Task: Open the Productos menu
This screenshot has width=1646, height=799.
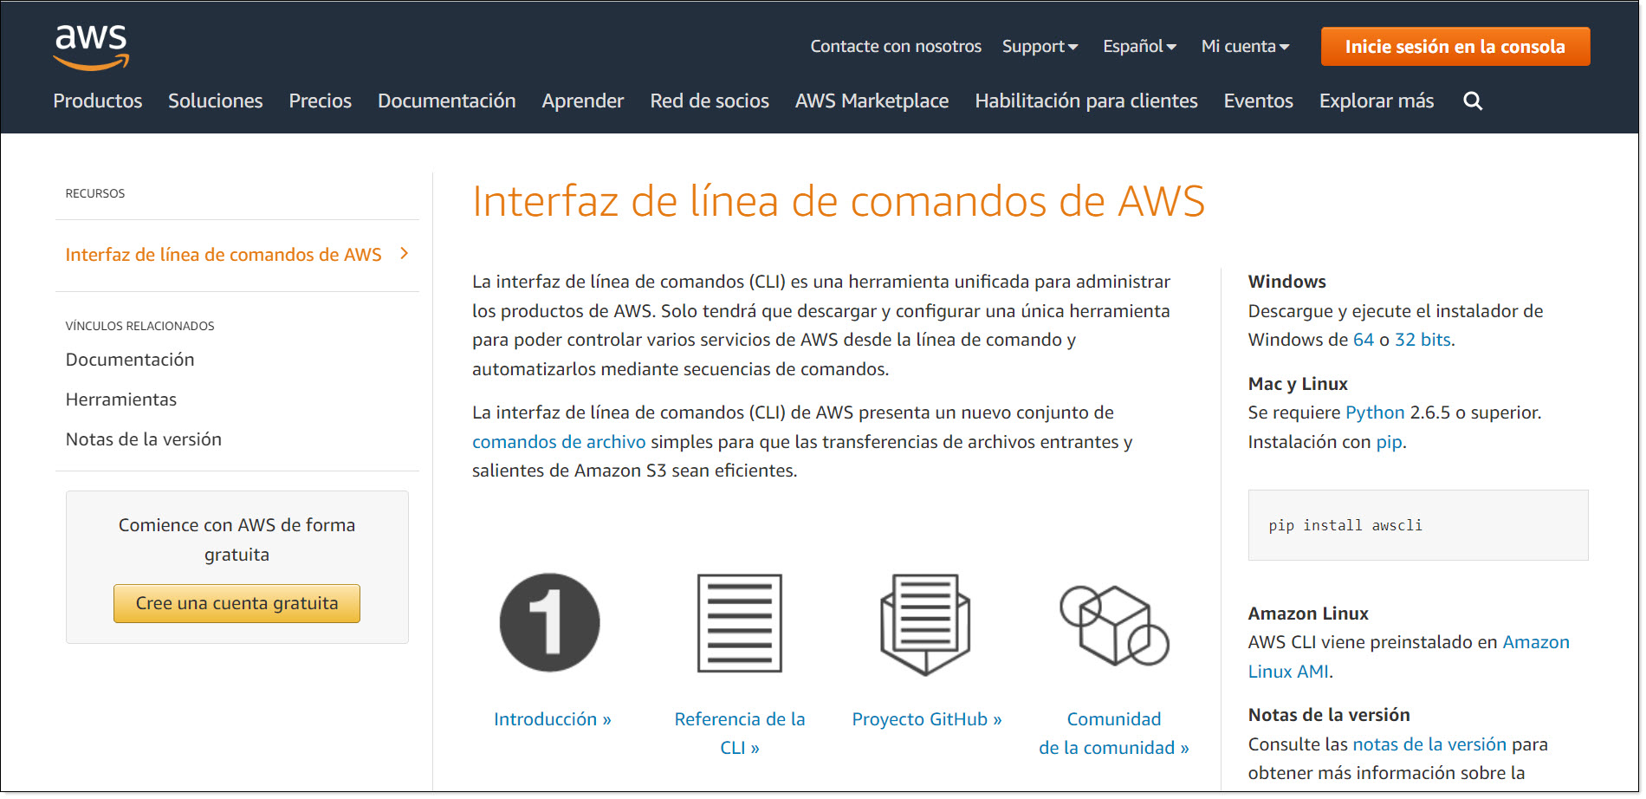Action: point(97,101)
